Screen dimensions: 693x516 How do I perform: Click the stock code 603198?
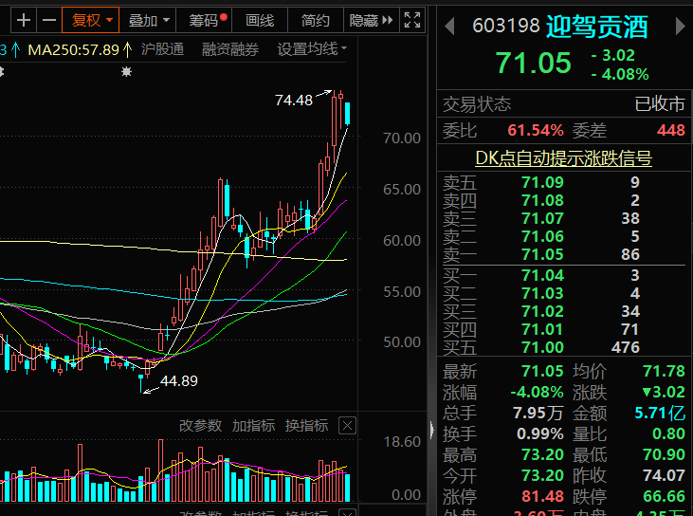[506, 27]
